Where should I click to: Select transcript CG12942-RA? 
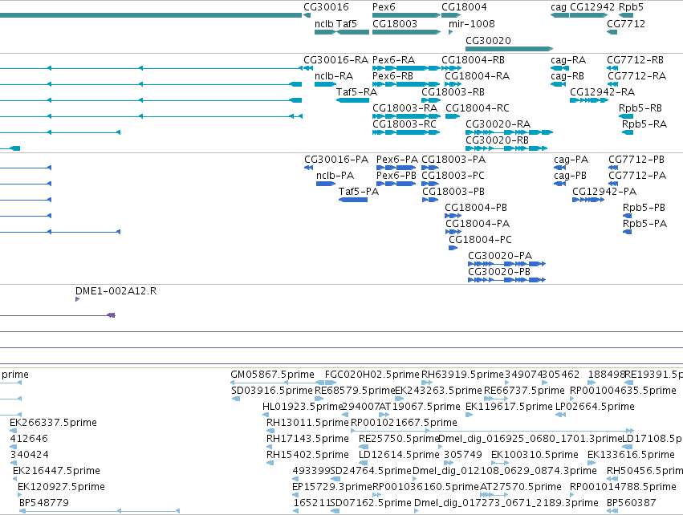588,100
